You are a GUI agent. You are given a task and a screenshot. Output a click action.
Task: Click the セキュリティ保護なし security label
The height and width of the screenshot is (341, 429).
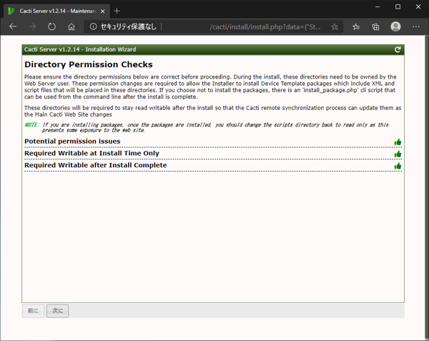tap(128, 26)
